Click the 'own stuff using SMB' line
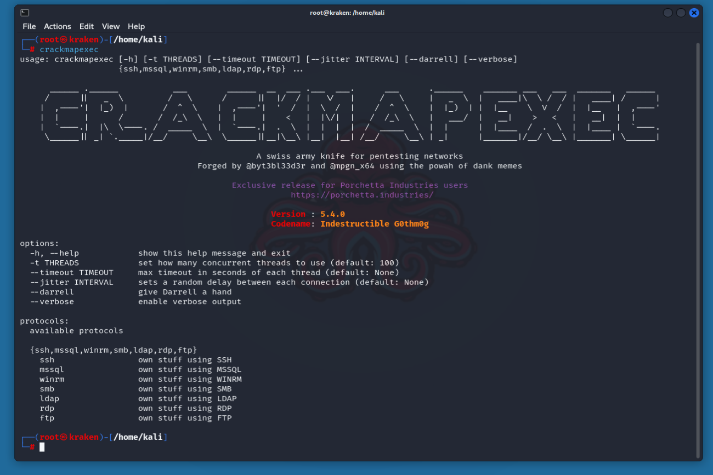This screenshot has height=475, width=713. tap(185, 389)
